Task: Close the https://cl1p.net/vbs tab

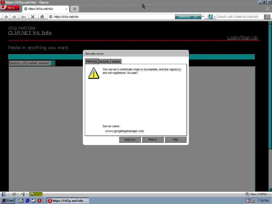Action: tap(66, 9)
